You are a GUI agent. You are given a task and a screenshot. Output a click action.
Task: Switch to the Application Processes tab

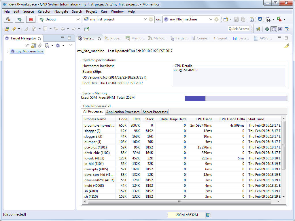[123, 112]
